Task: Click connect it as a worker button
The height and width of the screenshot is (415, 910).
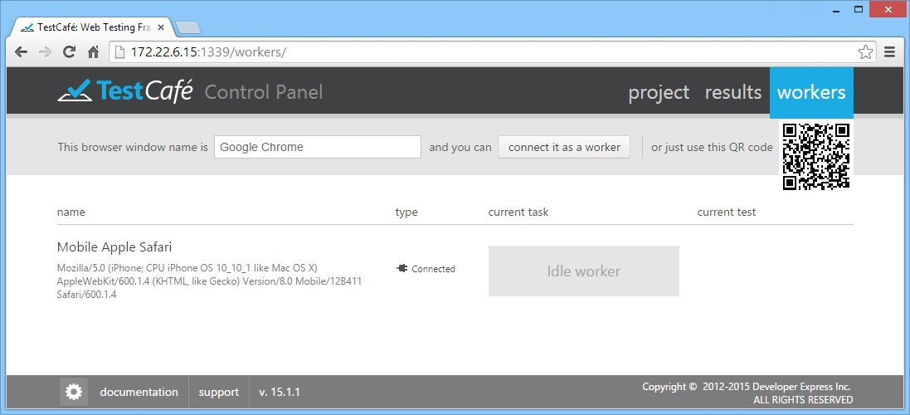Action: [x=564, y=147]
